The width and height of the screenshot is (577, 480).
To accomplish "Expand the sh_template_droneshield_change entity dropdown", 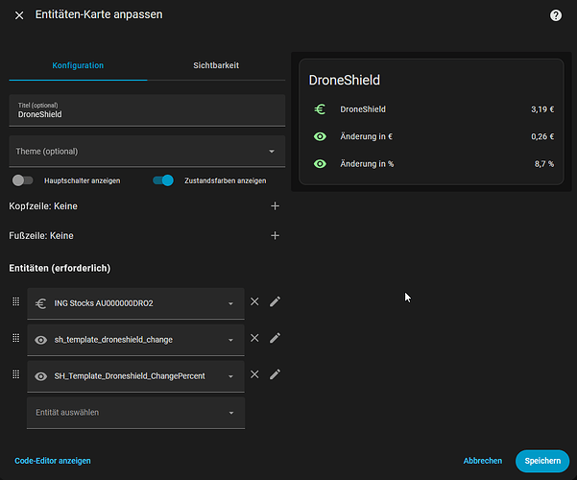I will coord(230,340).
